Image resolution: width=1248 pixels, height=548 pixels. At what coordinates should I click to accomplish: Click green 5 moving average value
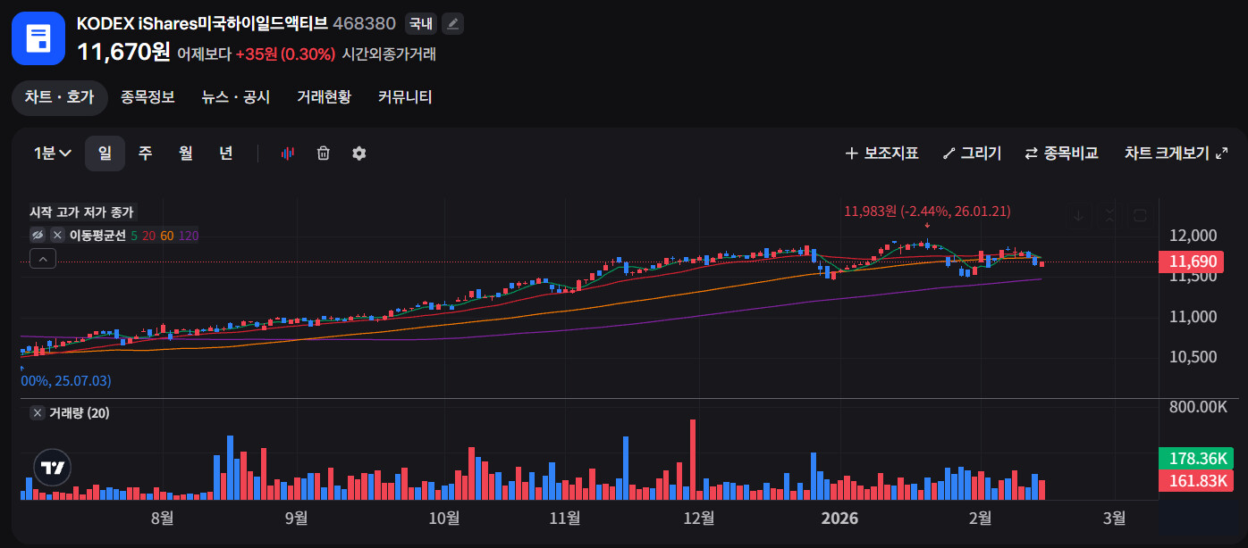point(134,236)
